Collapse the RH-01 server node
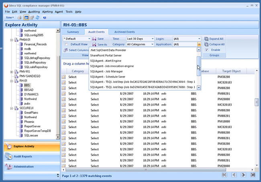 pos(12,81)
